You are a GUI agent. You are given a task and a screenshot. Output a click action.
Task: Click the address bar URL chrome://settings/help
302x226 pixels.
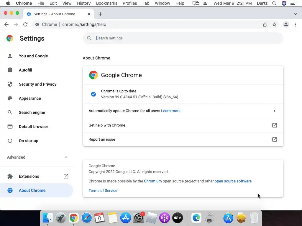pyautogui.click(x=84, y=24)
